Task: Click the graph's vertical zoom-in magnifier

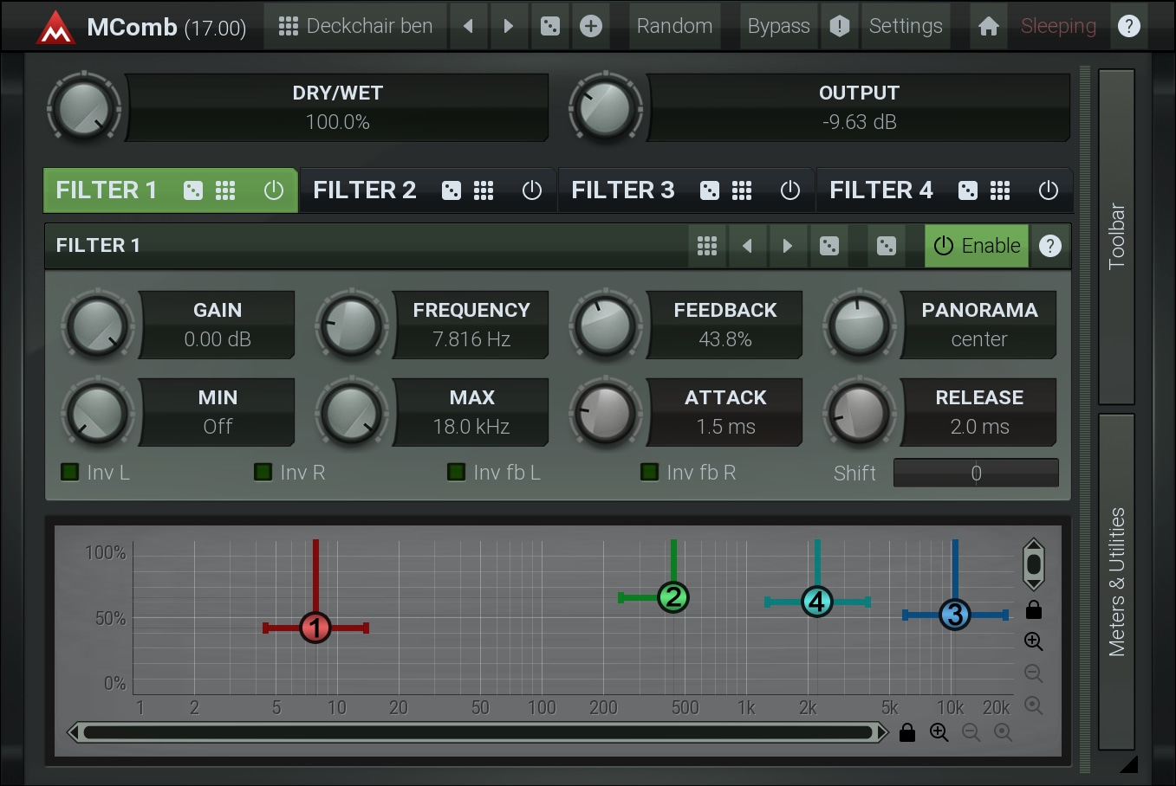Action: 1033,641
